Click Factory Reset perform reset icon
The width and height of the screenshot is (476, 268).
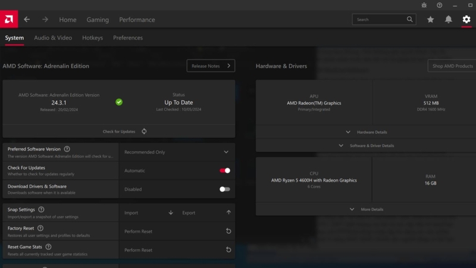tap(228, 231)
